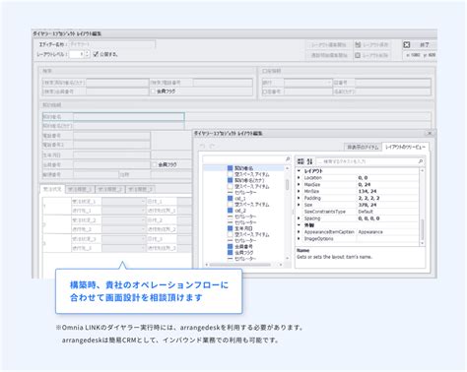Select col_2 label in the layout tree
The image size is (467, 372).
coord(240,211)
